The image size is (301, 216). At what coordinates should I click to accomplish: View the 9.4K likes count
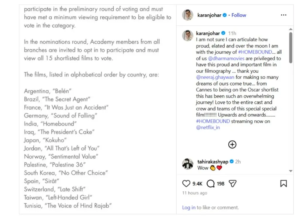click(x=198, y=184)
